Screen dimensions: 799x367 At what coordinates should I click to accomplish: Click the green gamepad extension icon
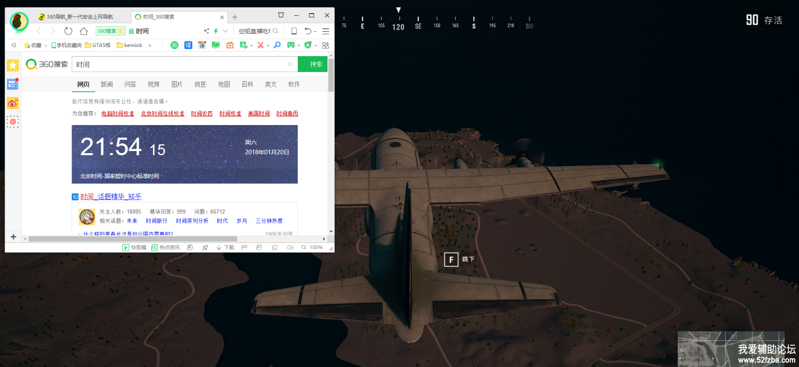[291, 45]
